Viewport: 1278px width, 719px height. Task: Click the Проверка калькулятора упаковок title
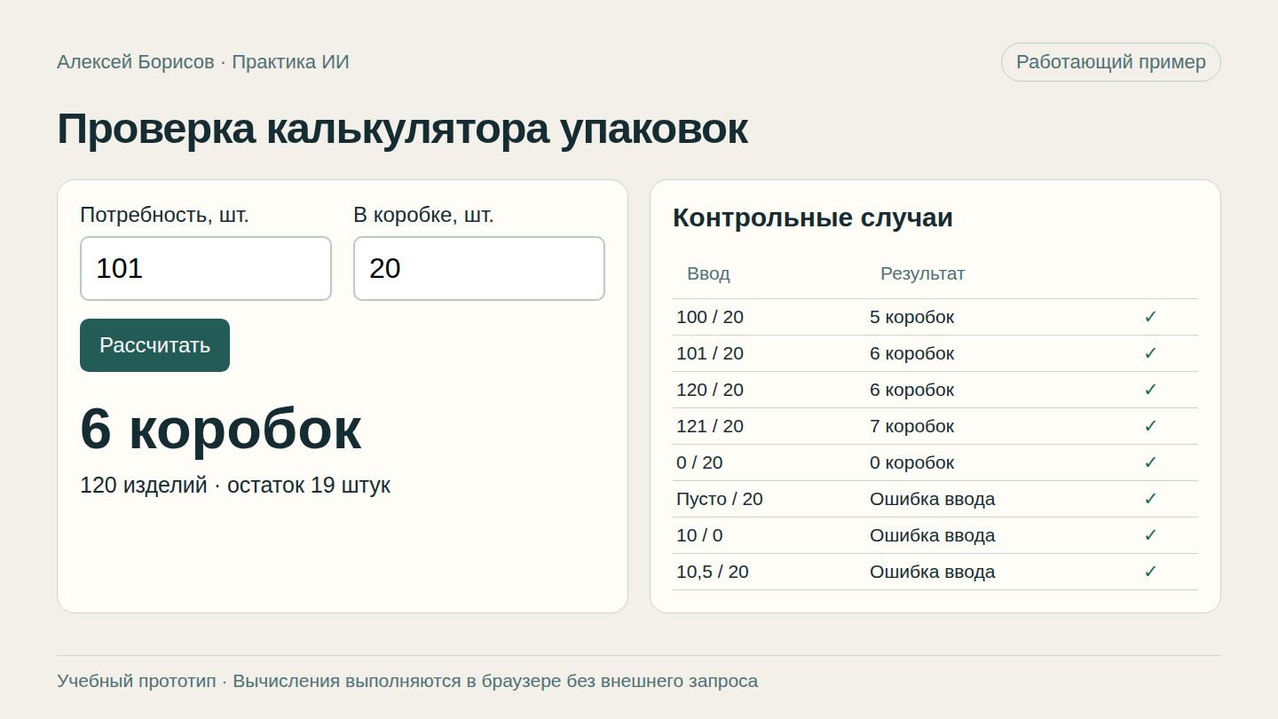click(402, 130)
